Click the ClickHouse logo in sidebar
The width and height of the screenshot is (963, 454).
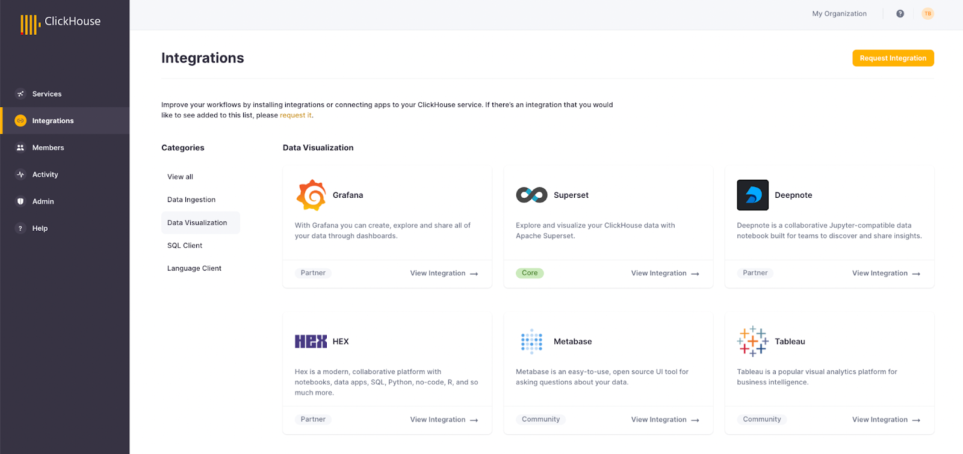point(60,23)
